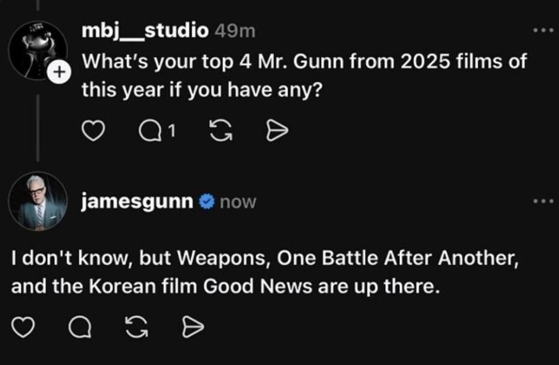Image resolution: width=559 pixels, height=365 pixels.
Task: Open mbj__studio username profile link
Action: pos(146,30)
